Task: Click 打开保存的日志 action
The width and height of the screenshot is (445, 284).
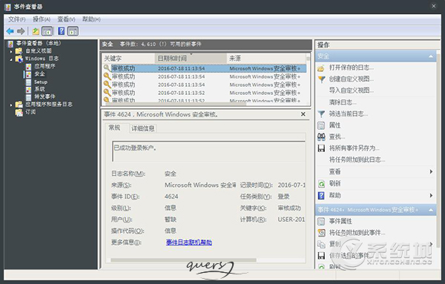Action: pyautogui.click(x=351, y=67)
